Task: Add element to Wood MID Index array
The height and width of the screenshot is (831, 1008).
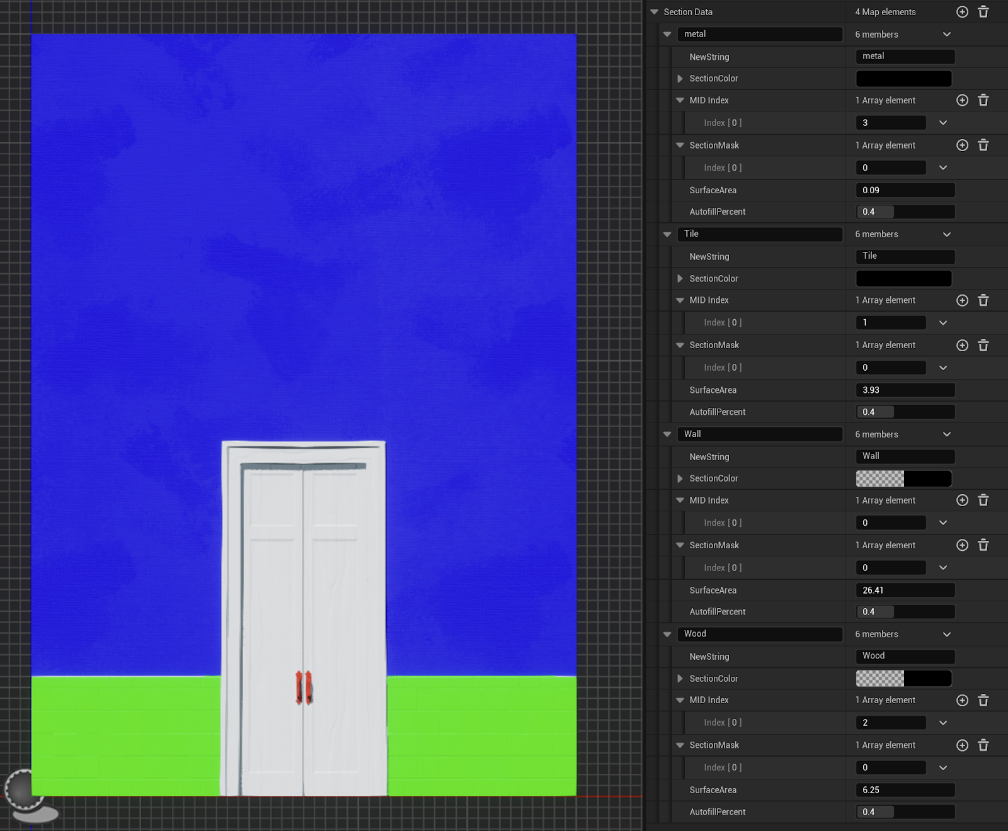Action: coord(962,700)
